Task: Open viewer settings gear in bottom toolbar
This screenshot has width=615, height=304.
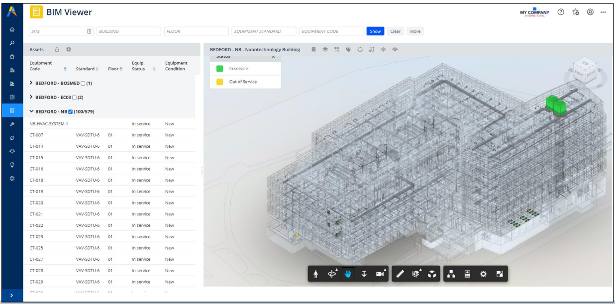Action: [x=483, y=274]
